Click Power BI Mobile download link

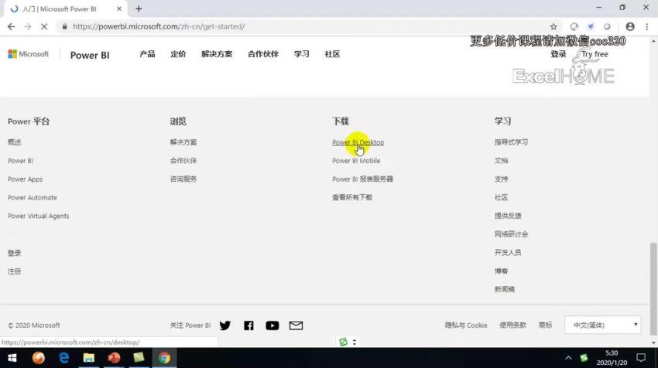(356, 161)
